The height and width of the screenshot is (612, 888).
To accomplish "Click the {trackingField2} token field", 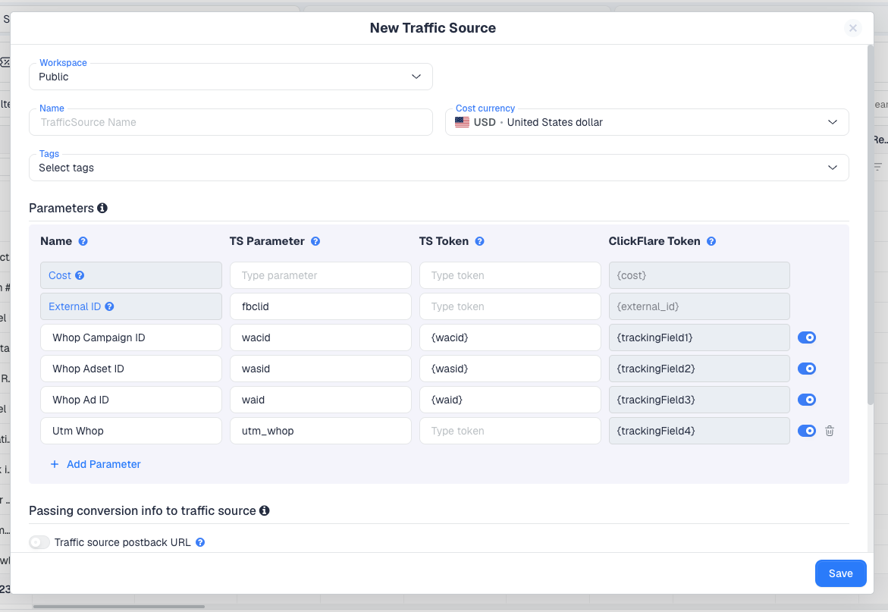I will [699, 369].
